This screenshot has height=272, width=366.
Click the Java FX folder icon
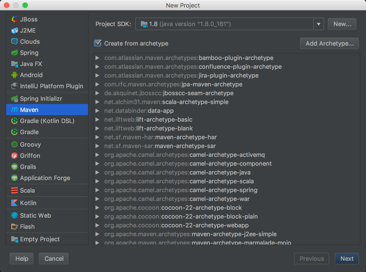pos(14,64)
